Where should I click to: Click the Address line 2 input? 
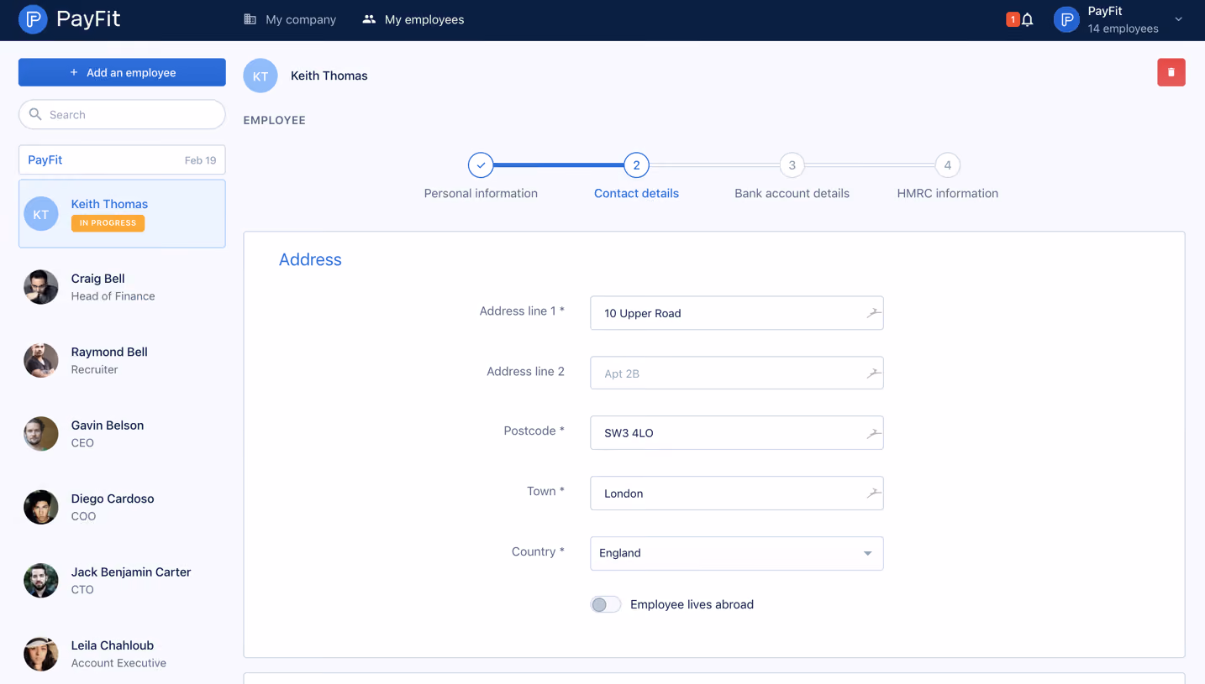pyautogui.click(x=737, y=373)
